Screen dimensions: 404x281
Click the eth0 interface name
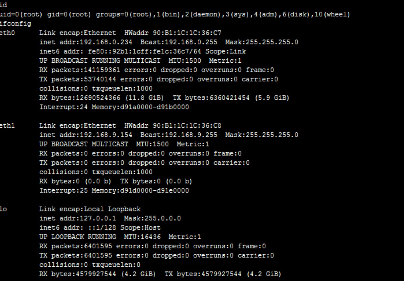7,33
